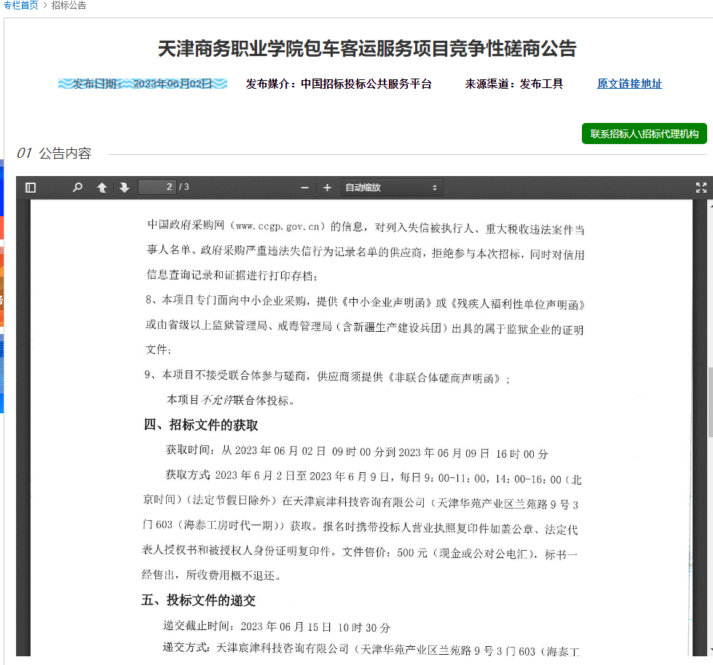The image size is (713, 665).
Task: Toggle the PDF sidebar panel
Action: (30, 188)
